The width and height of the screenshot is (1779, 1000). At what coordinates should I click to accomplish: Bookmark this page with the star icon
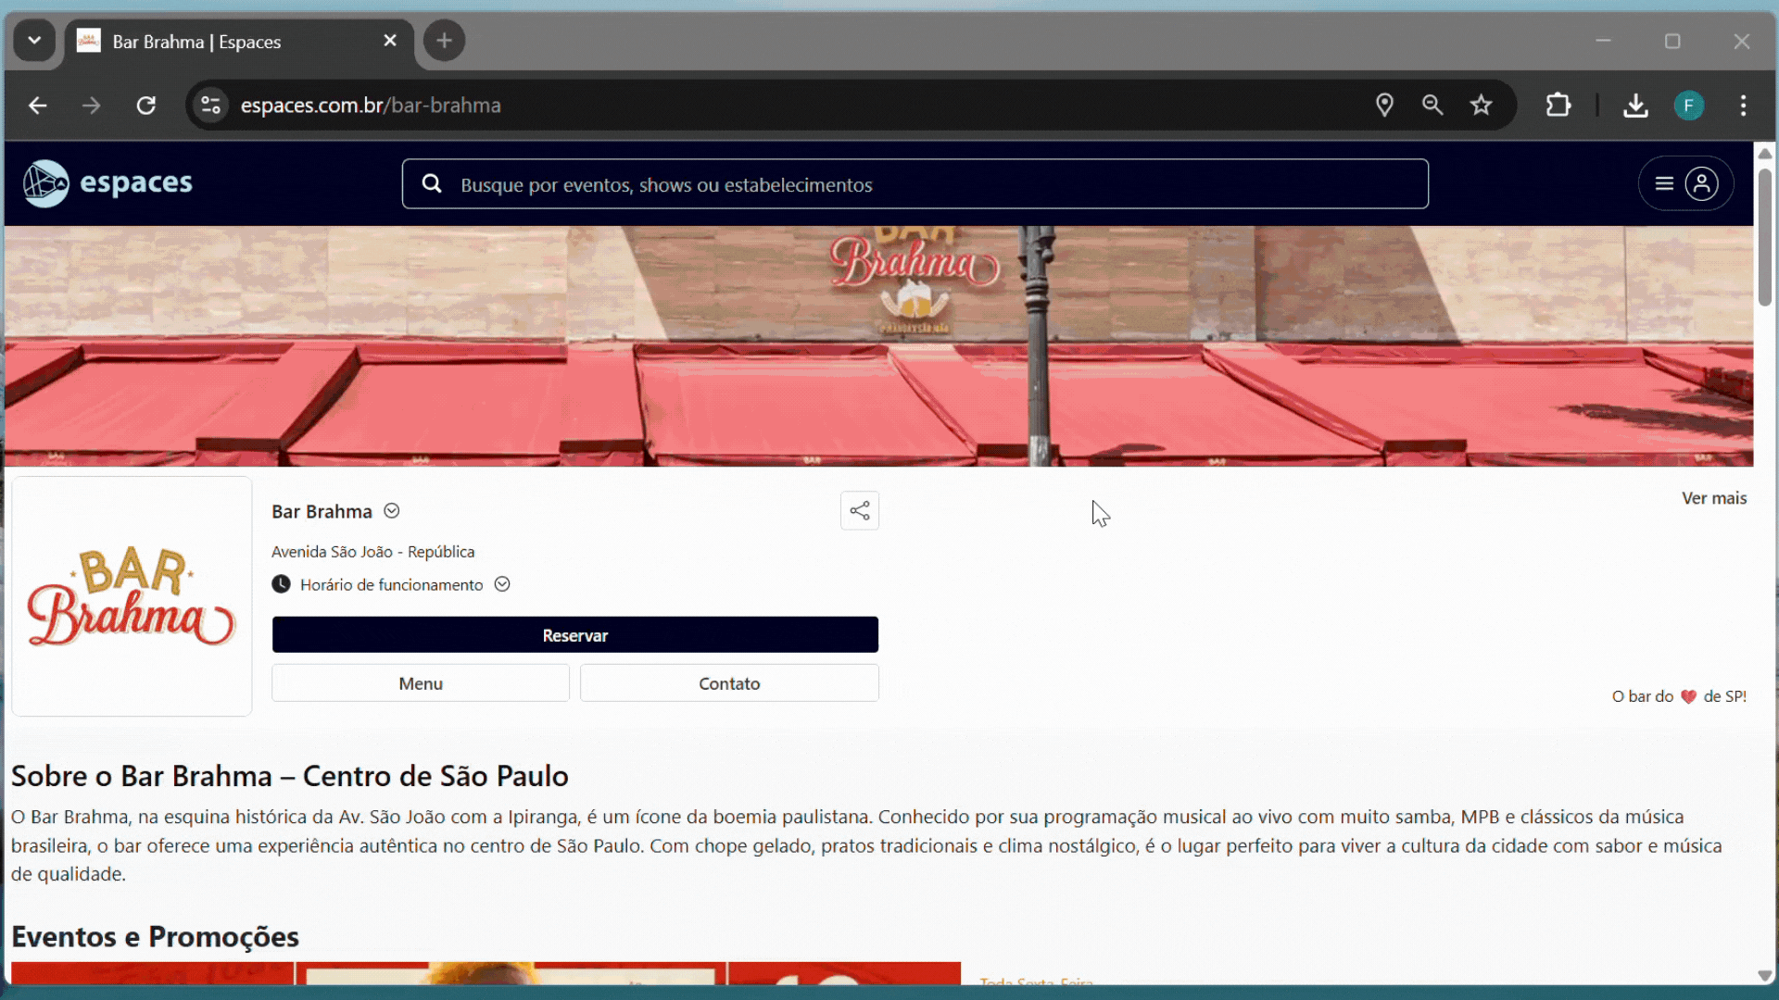tap(1481, 106)
